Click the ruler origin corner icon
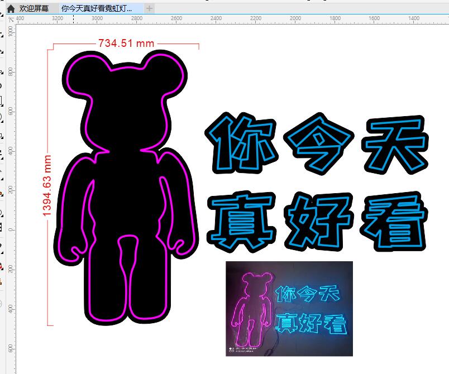The image size is (449, 374). click(x=11, y=19)
